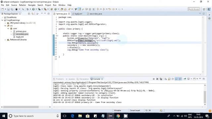Open Chrome from the taskbar

click(118, 116)
